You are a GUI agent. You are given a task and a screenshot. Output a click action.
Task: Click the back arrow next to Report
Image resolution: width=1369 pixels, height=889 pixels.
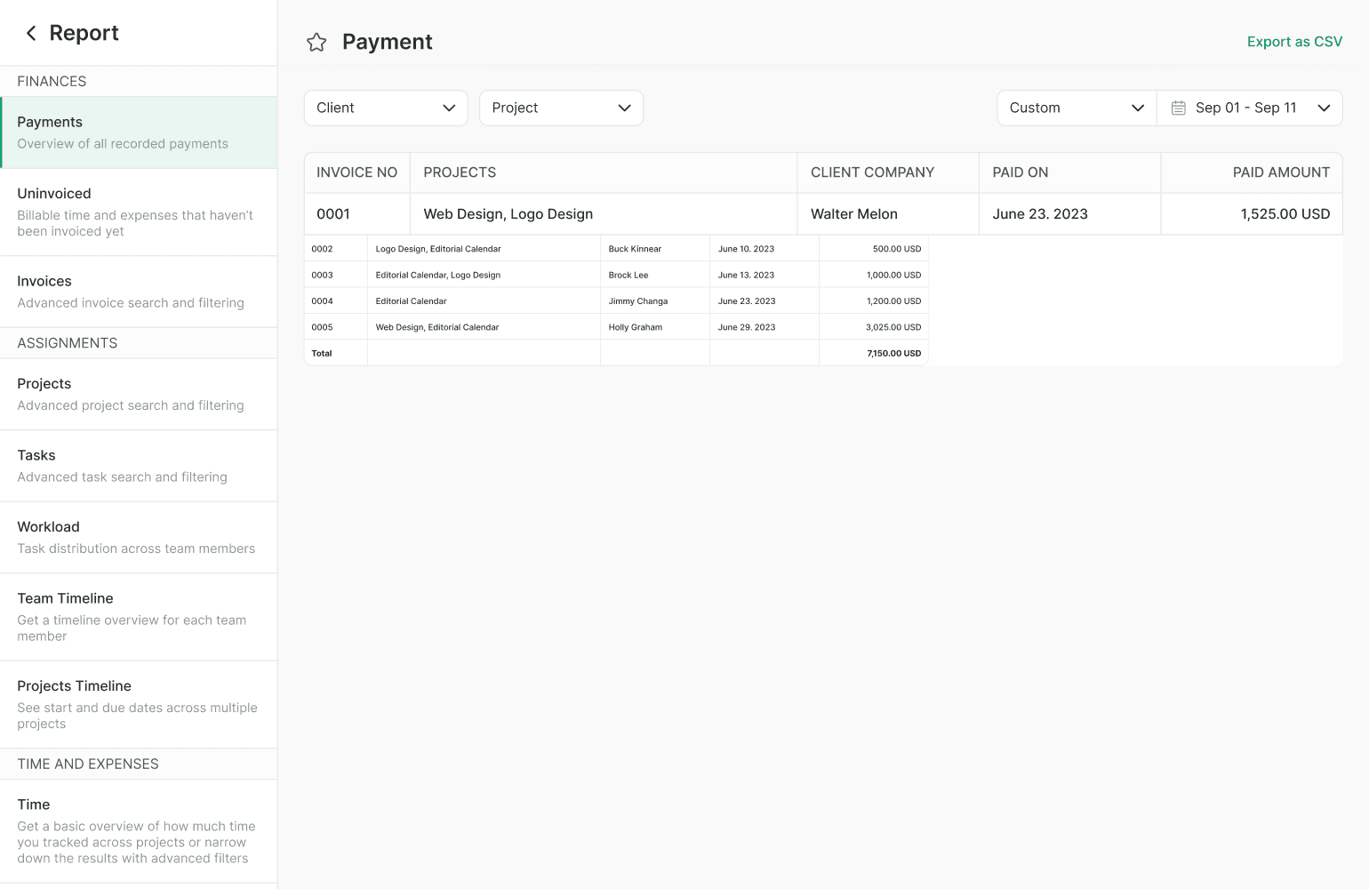tap(31, 33)
